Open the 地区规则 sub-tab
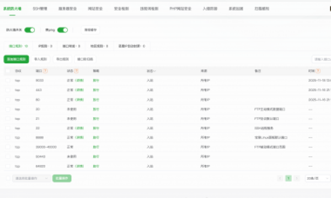Viewport: 331px width, 198px height. click(99, 46)
